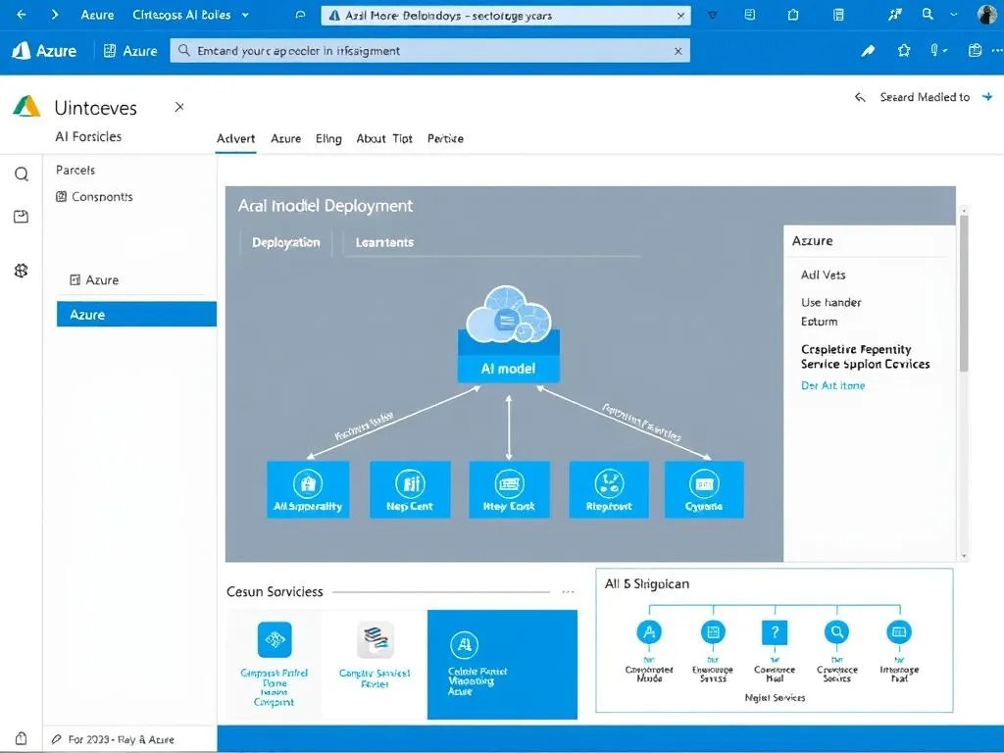Click the Uintoeves triangle logo

coord(26,106)
